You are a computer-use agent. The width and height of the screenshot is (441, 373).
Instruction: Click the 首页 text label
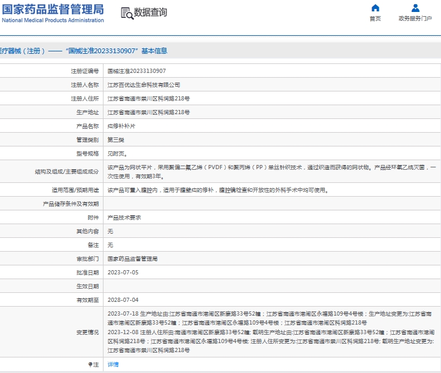point(375,19)
